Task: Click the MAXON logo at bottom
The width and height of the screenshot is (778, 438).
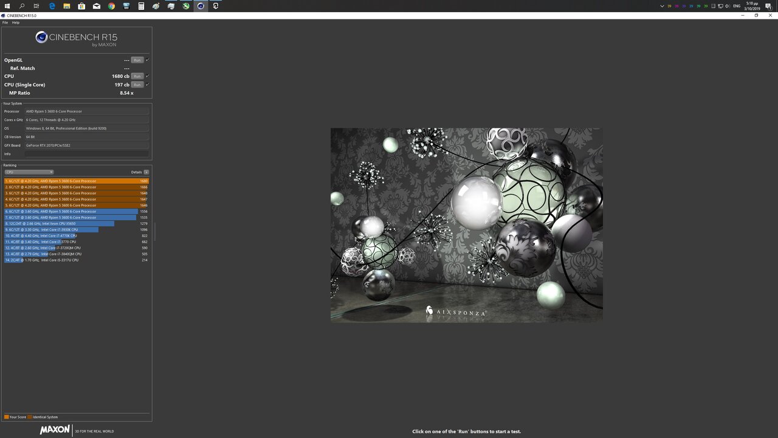Action: tap(55, 430)
